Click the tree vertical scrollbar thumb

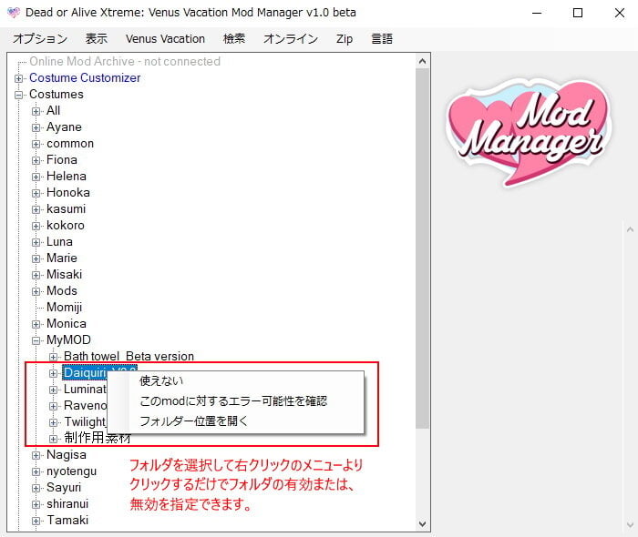point(422,248)
